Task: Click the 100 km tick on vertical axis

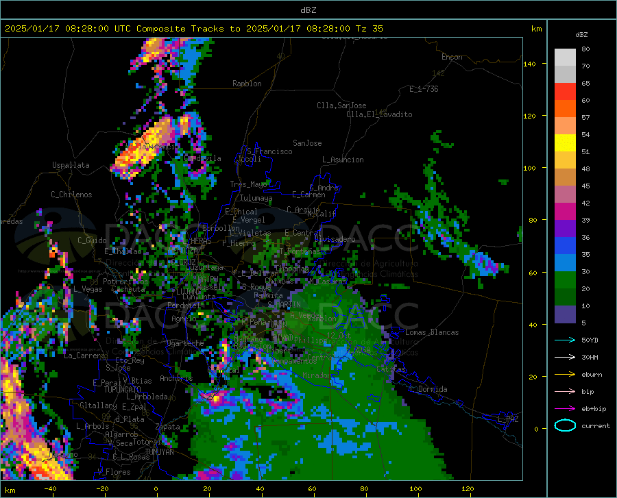Action: tap(530, 168)
